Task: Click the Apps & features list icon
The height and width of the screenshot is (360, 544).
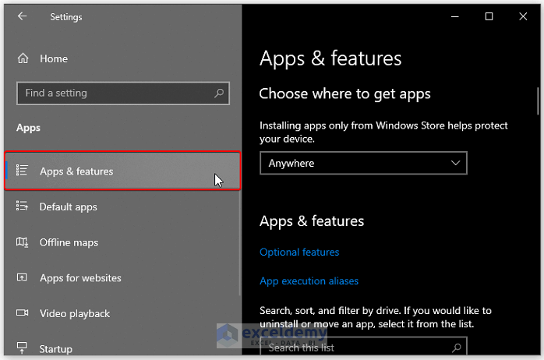Action: pyautogui.click(x=23, y=171)
